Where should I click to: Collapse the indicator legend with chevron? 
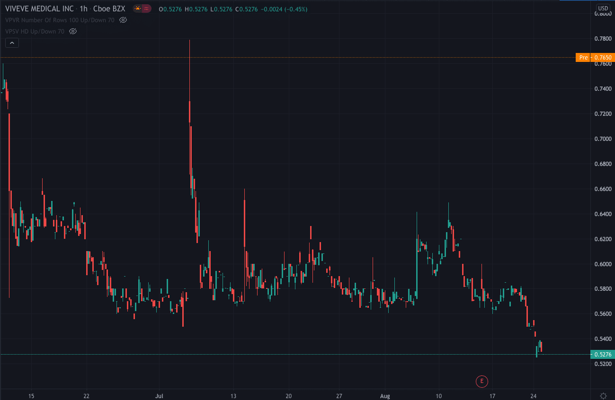coord(12,43)
